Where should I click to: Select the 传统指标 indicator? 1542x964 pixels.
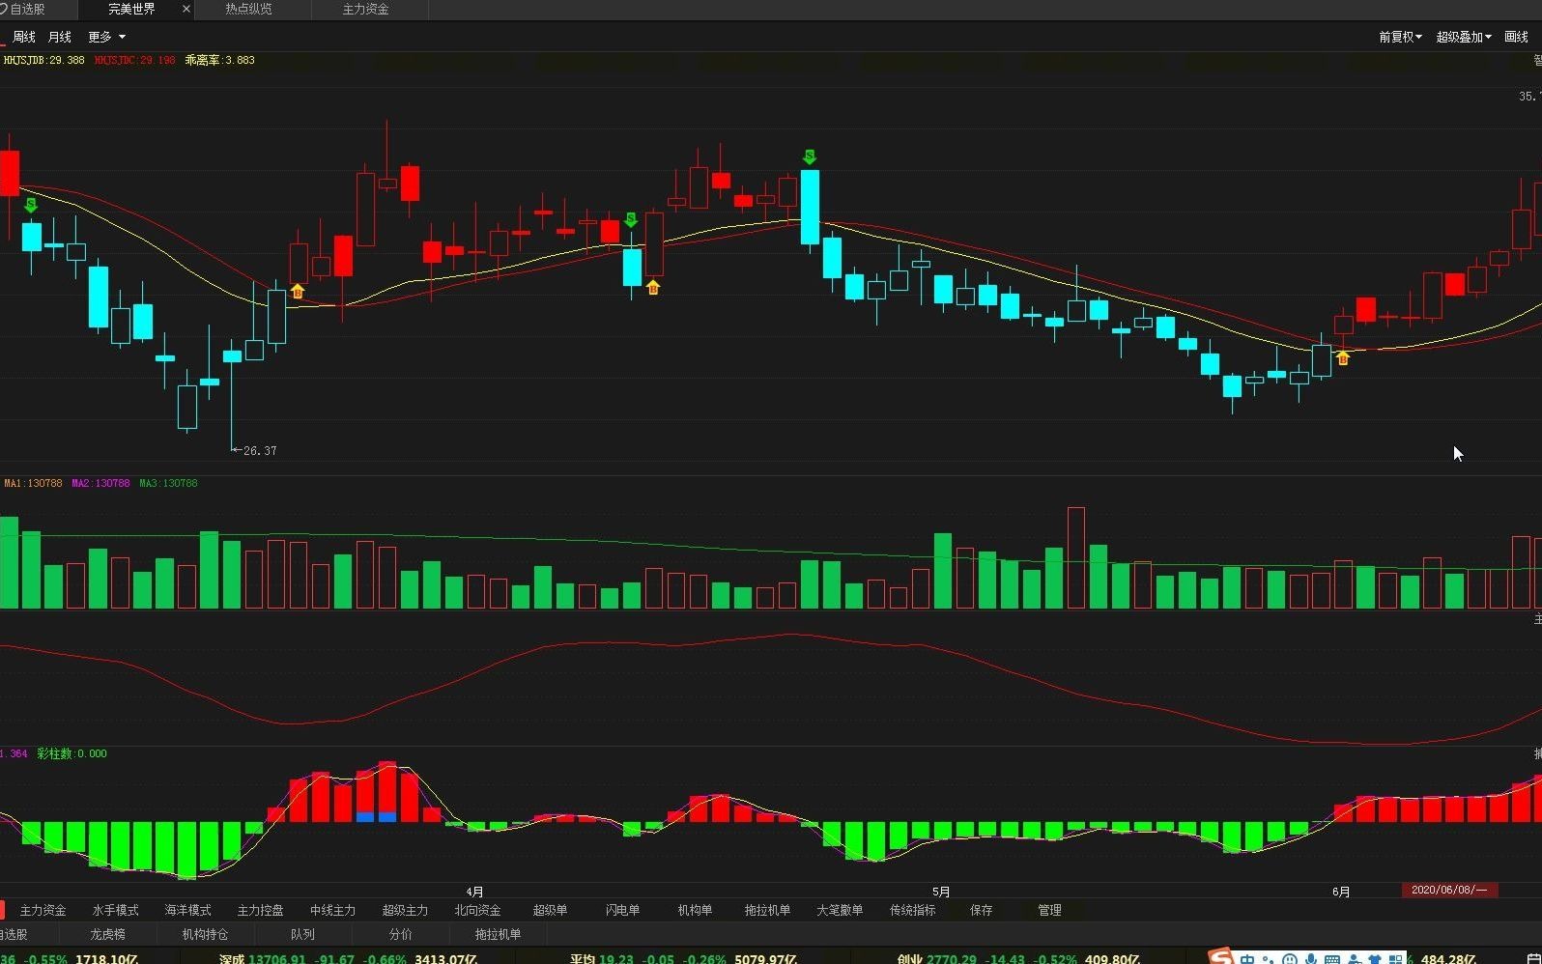tap(912, 910)
